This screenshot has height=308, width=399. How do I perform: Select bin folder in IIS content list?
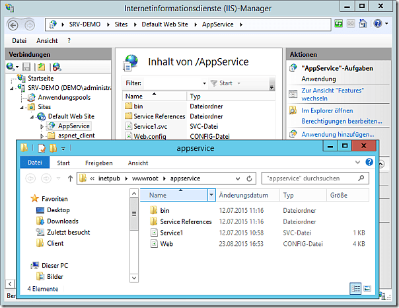tap(138, 106)
